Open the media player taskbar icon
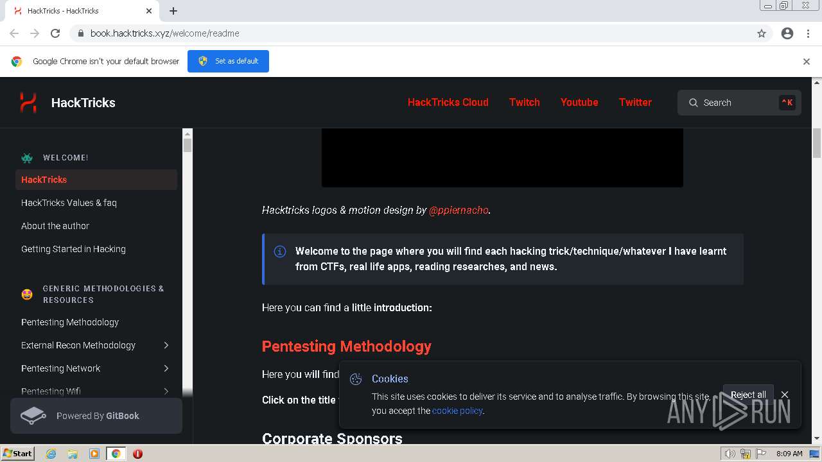The width and height of the screenshot is (822, 462). pos(94,454)
